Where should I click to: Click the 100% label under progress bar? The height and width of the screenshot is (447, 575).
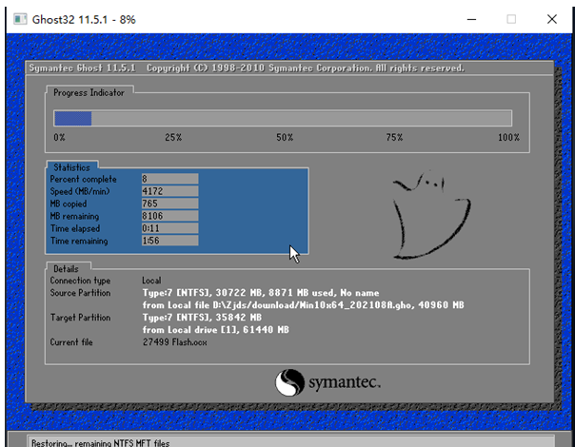click(x=508, y=138)
